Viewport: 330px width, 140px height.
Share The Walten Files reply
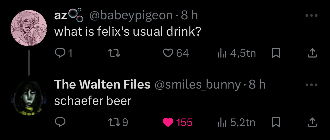pos(311,122)
